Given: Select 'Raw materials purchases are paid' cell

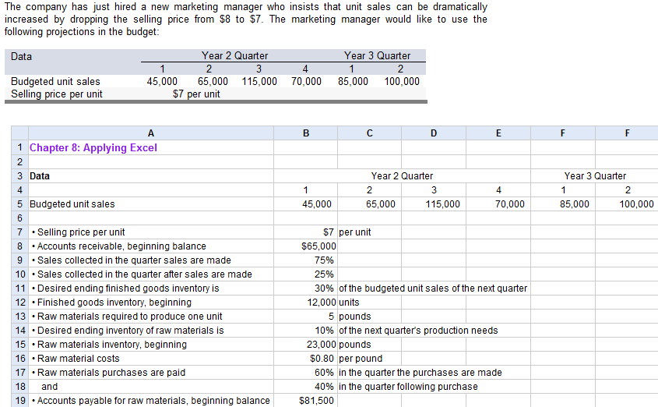Looking at the screenshot, I should [x=150, y=373].
